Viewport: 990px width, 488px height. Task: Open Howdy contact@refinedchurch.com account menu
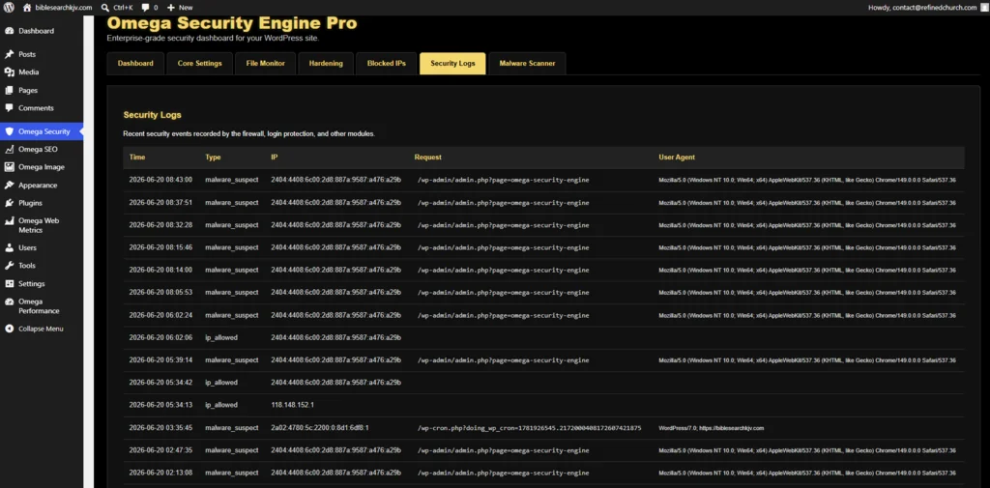[x=922, y=8]
